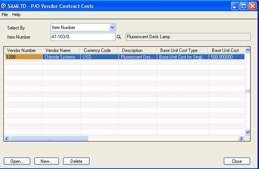Minimize the P/O Vendor Contract Costs window
This screenshot has height=169, width=259.
tap(235, 6)
